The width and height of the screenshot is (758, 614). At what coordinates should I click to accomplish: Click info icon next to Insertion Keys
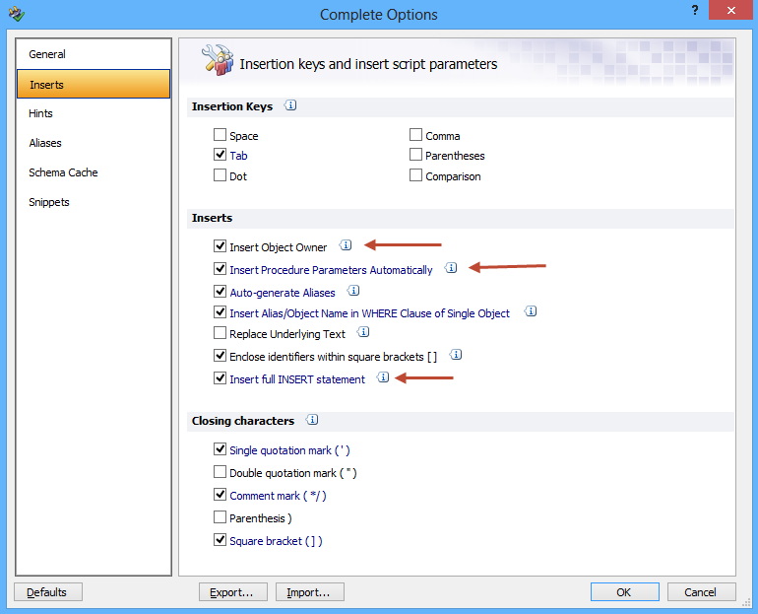[x=290, y=105]
